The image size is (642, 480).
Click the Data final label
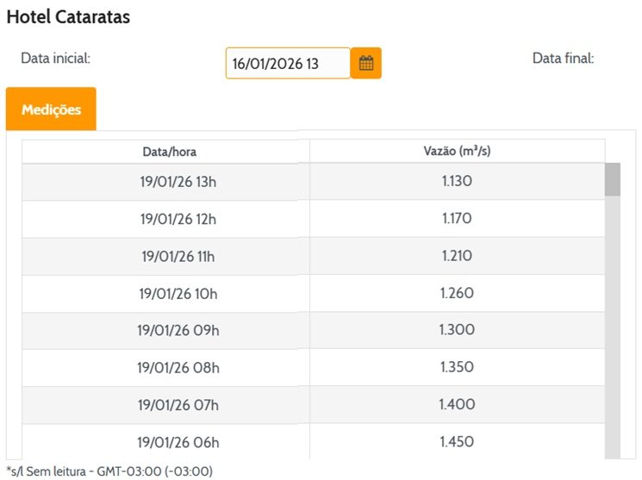point(563,59)
